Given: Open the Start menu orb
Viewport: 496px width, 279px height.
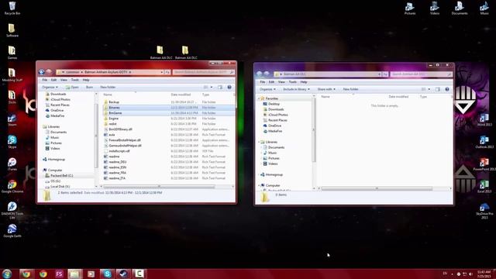Looking at the screenshot, I should (7, 274).
